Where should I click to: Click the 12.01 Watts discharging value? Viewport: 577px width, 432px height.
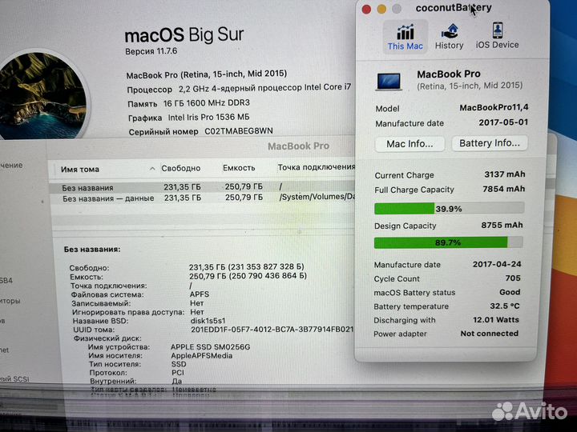[496, 319]
